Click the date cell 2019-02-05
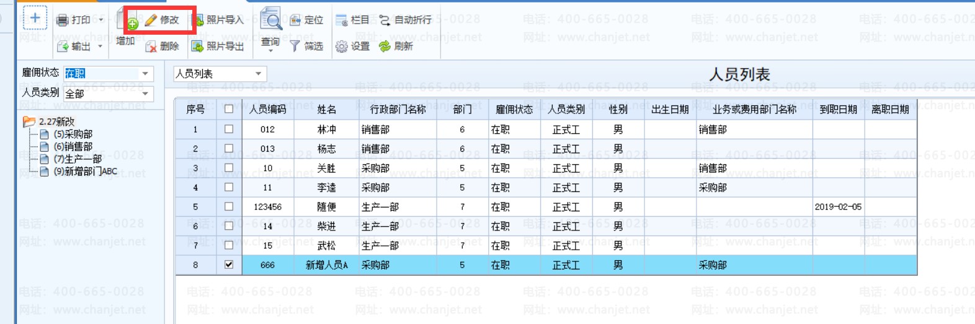Viewport: 975px width, 324px height. coord(839,207)
